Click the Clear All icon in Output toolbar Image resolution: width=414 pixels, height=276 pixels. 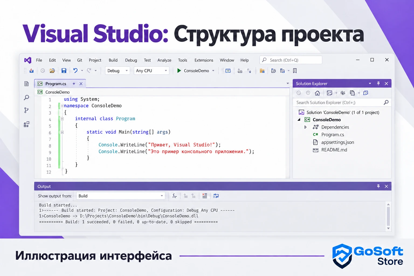point(205,196)
